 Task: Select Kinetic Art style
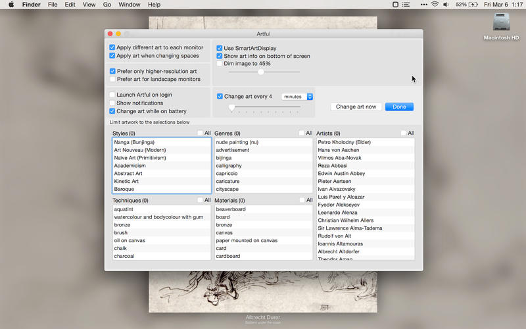pos(162,182)
